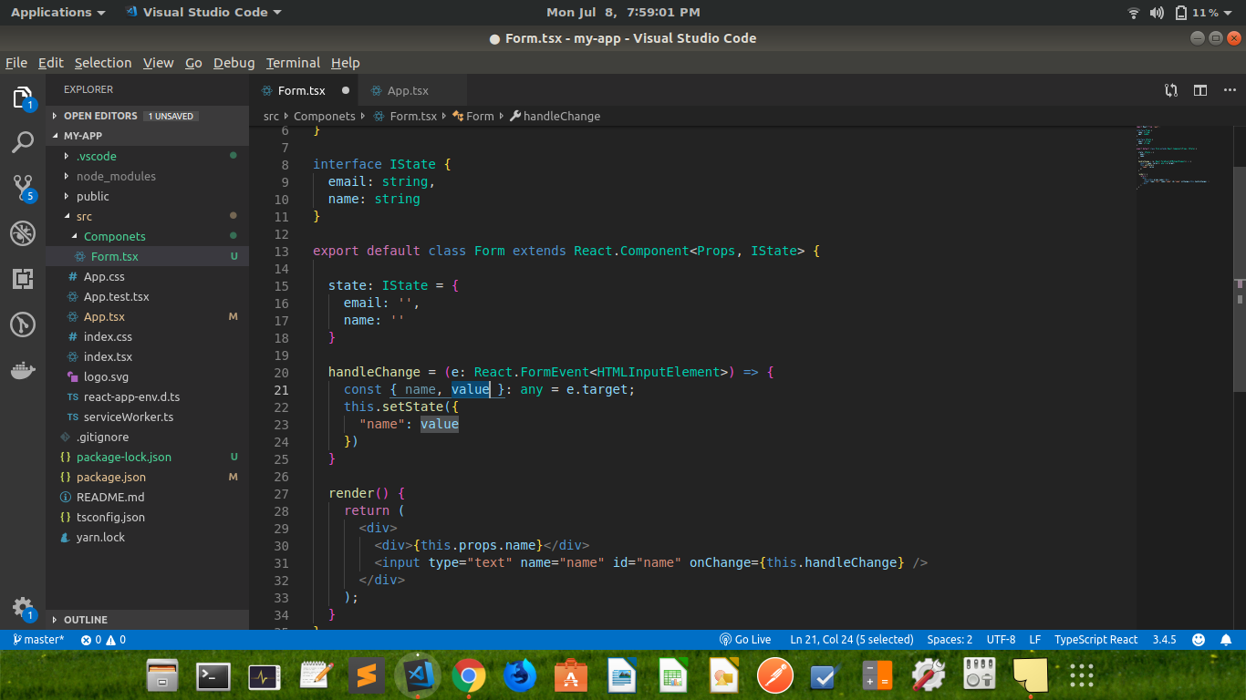Image resolution: width=1246 pixels, height=700 pixels.
Task: Click the notifications bell in the status bar
Action: tap(1227, 639)
